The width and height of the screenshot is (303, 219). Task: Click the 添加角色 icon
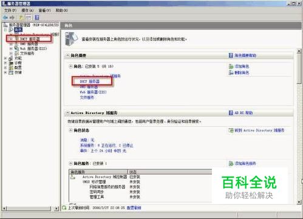[x=231, y=66]
